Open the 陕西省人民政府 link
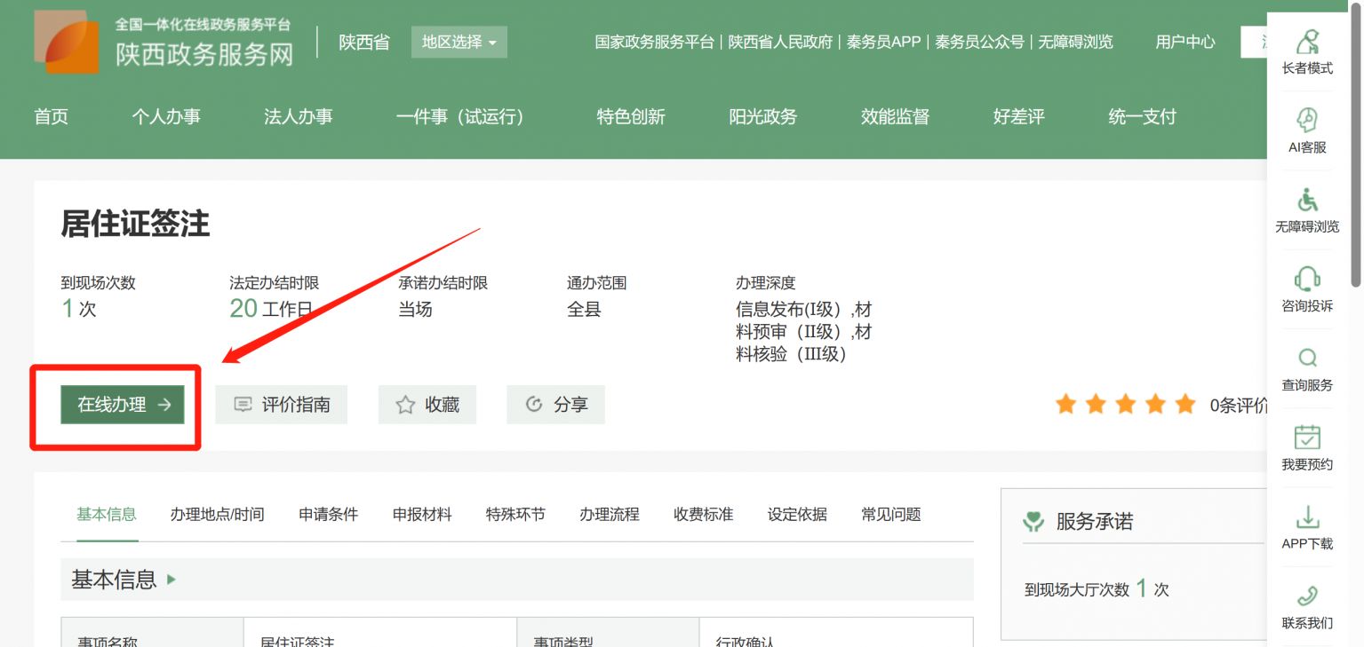 coord(780,42)
